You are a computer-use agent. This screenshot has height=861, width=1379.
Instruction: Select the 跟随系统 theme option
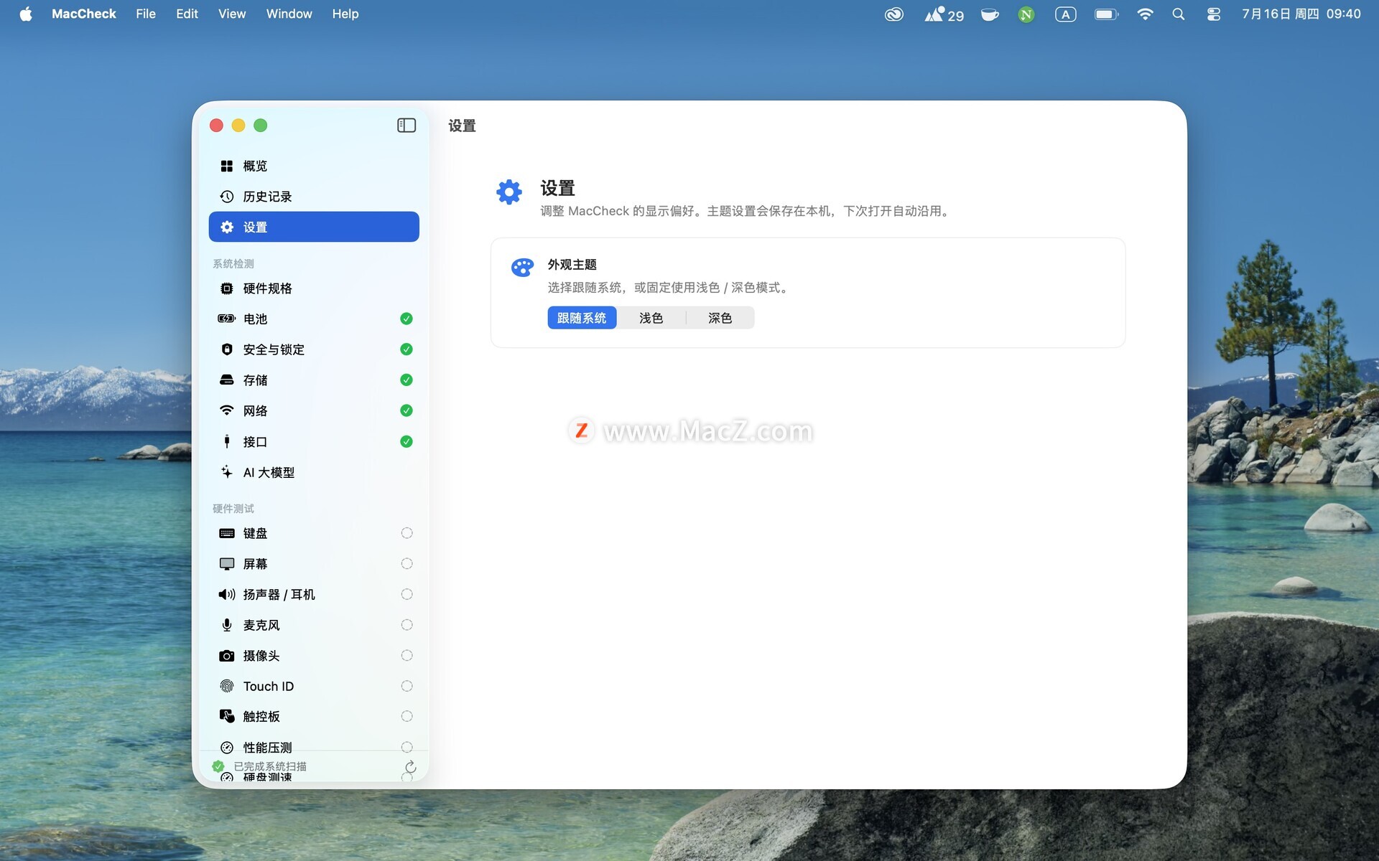582,318
